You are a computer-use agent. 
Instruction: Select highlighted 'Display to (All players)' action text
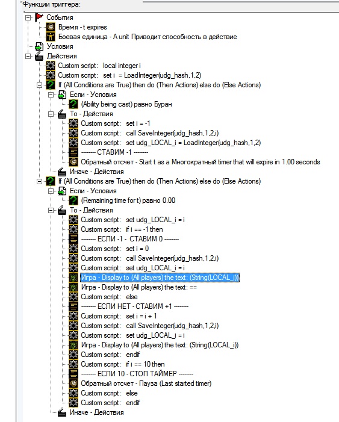tap(160, 278)
